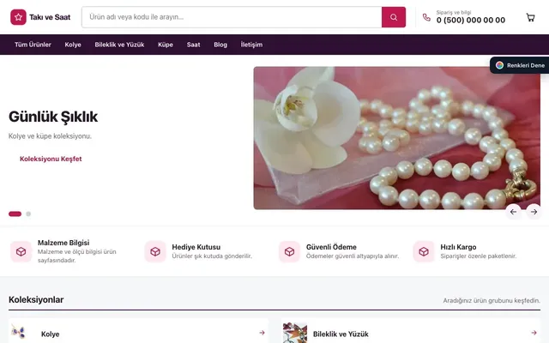Click Bileklik ve Yüzük collection name

(341, 334)
